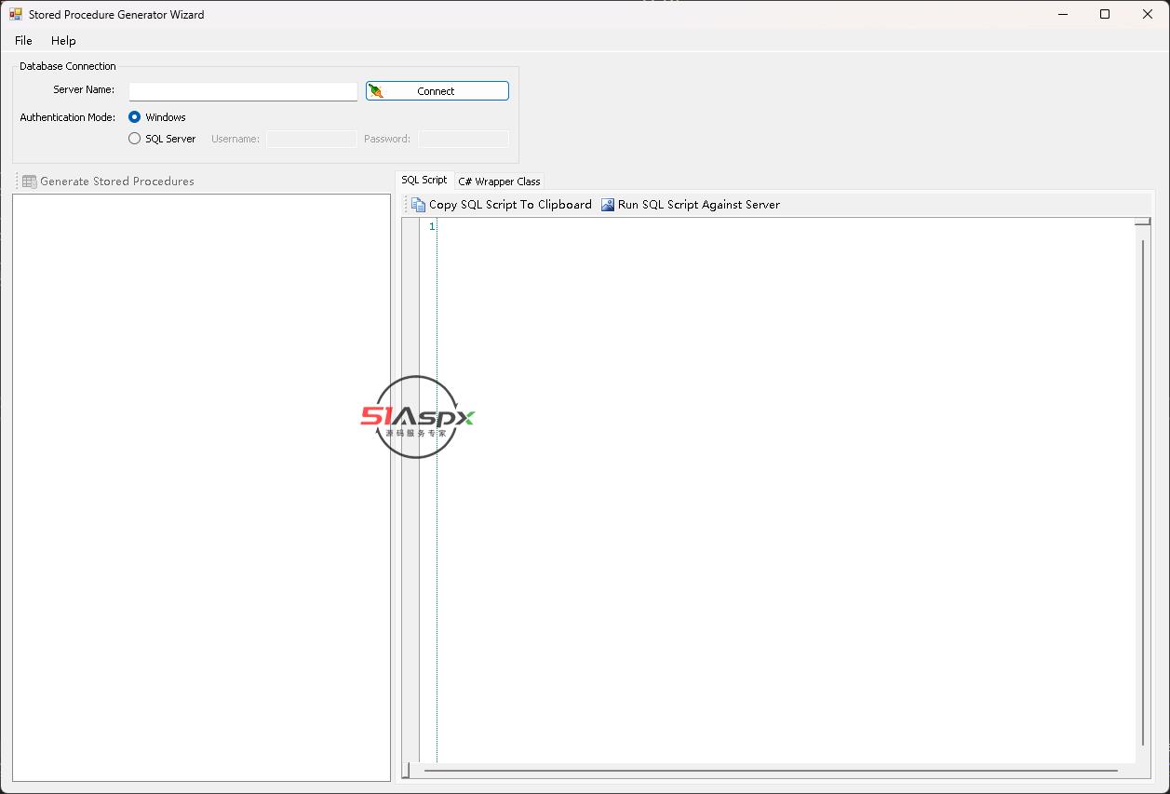Minimize the Stored Procedure Generator window
The height and width of the screenshot is (794, 1170).
click(x=1063, y=14)
